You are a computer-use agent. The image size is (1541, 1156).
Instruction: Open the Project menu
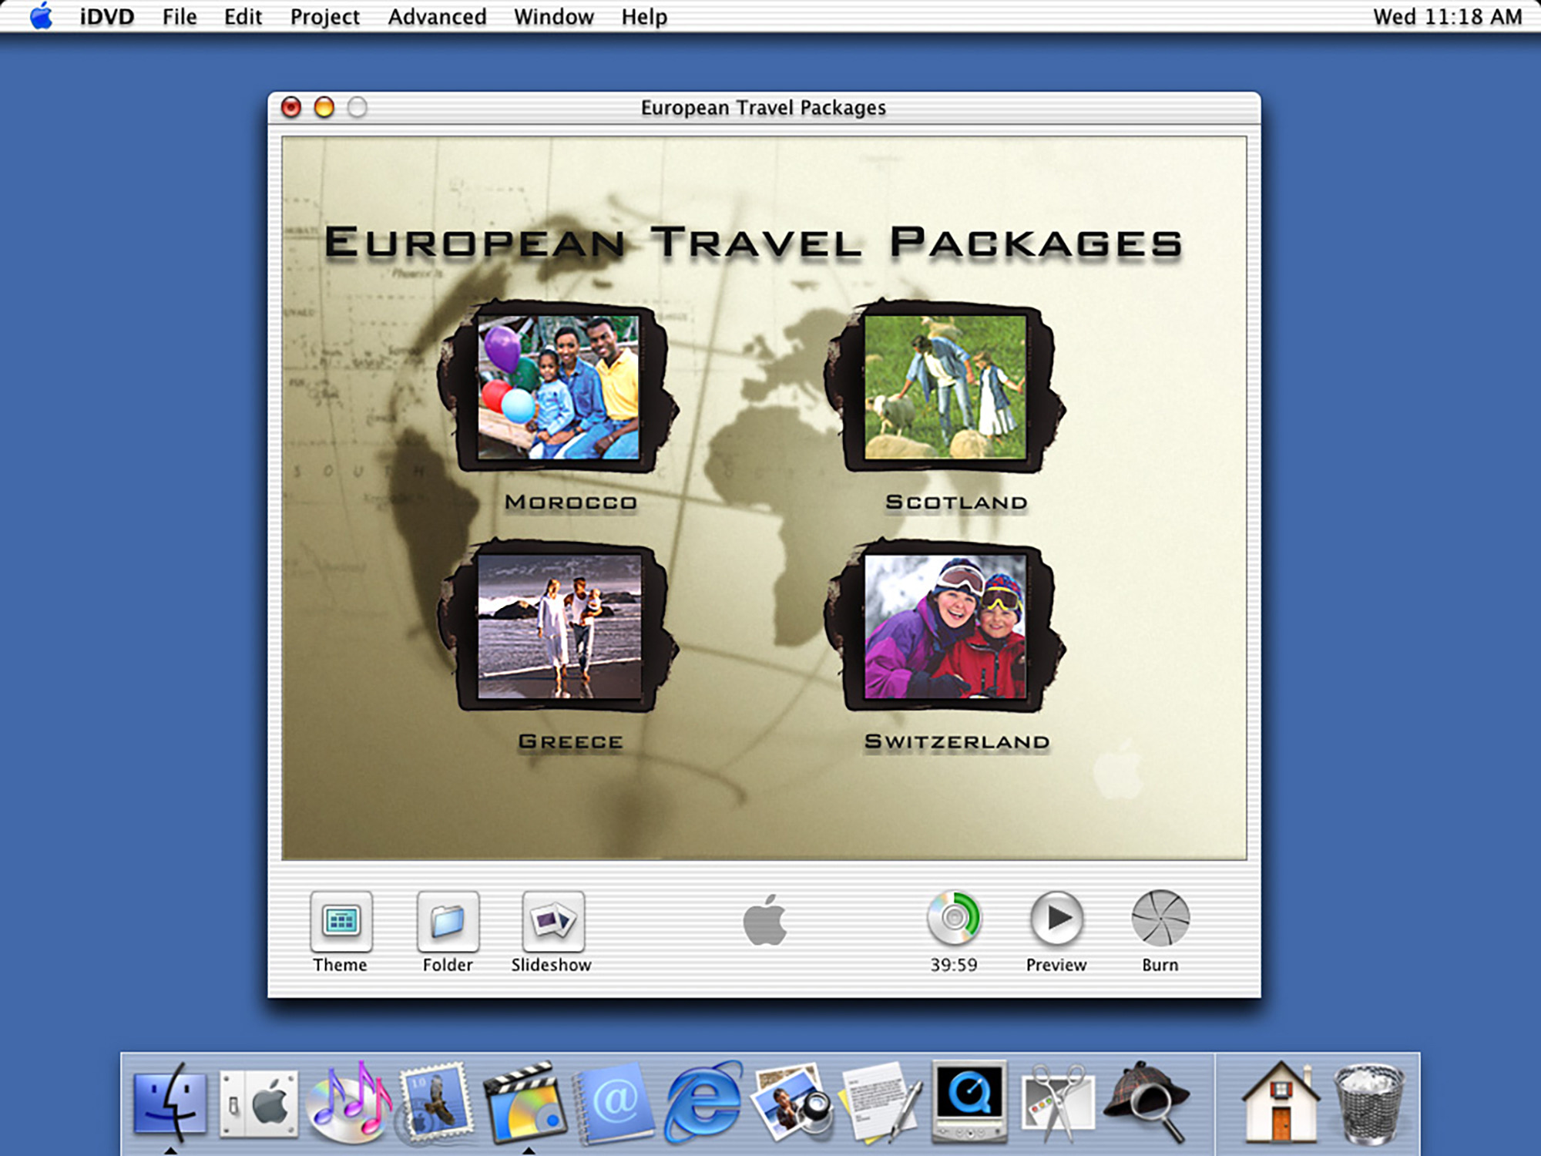324,17
